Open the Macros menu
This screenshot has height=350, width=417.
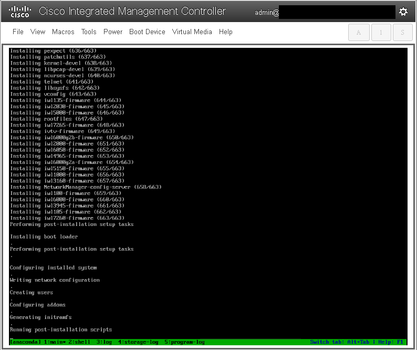click(63, 32)
